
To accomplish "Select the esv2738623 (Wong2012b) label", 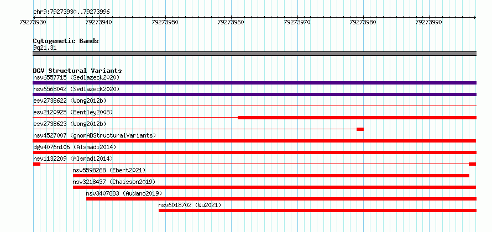I will [70, 124].
